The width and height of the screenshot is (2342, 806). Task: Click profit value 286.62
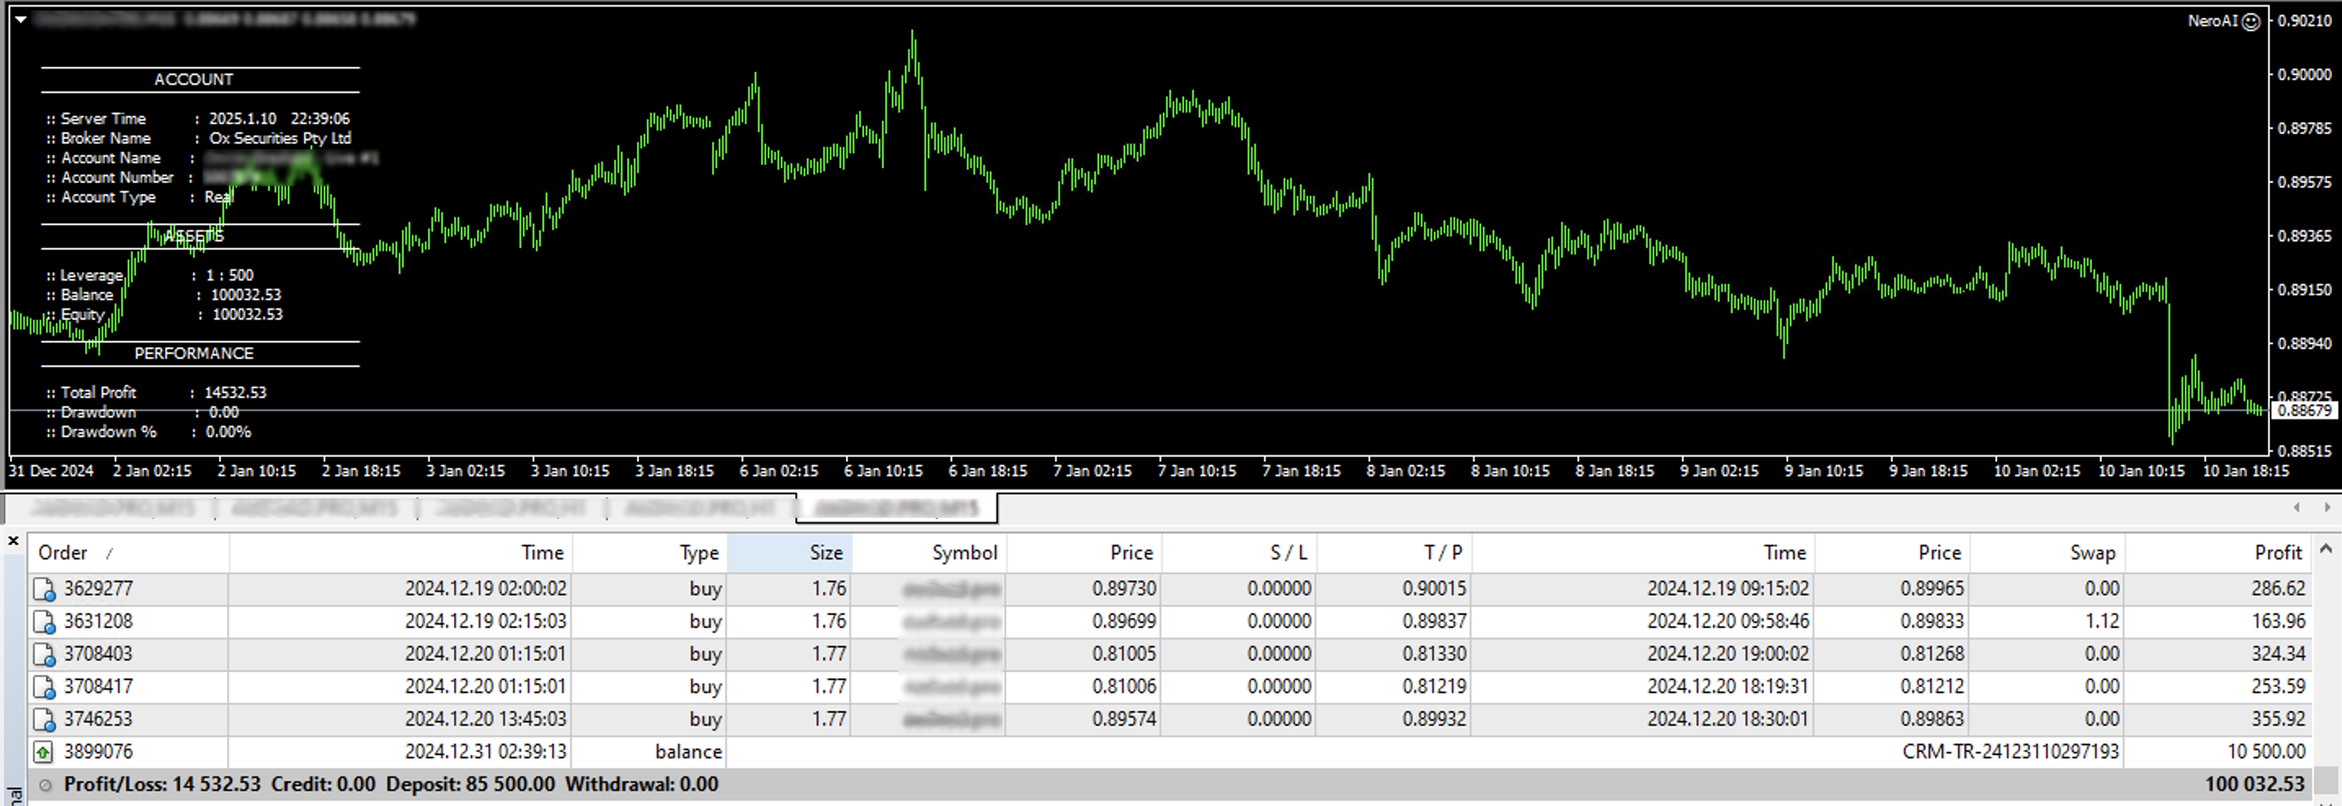2278,589
